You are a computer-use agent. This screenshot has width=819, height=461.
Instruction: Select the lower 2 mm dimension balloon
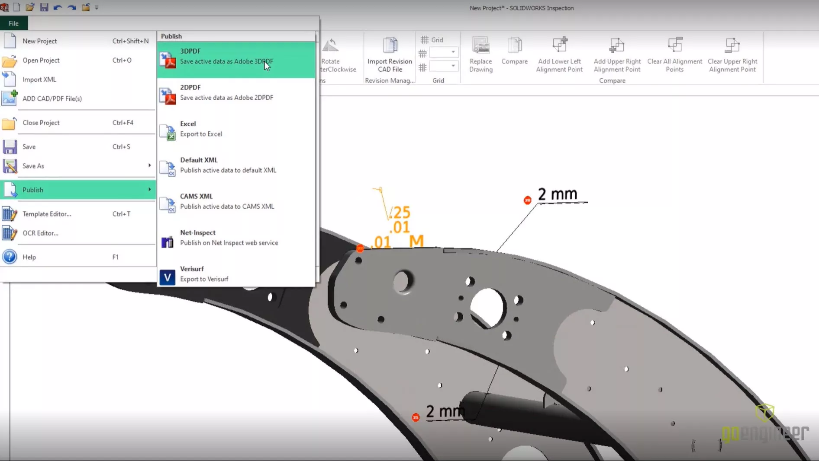(416, 417)
